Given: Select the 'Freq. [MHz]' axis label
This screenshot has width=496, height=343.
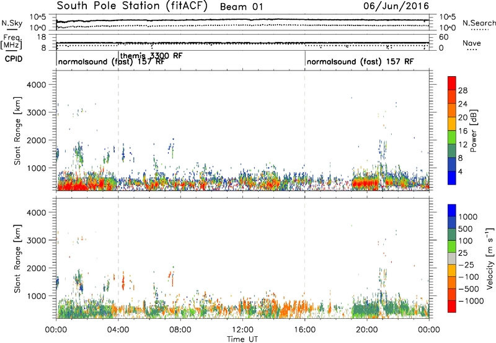Looking at the screenshot, I should [11, 42].
